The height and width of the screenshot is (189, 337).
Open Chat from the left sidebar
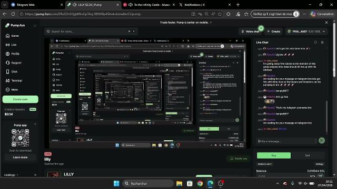[12, 71]
